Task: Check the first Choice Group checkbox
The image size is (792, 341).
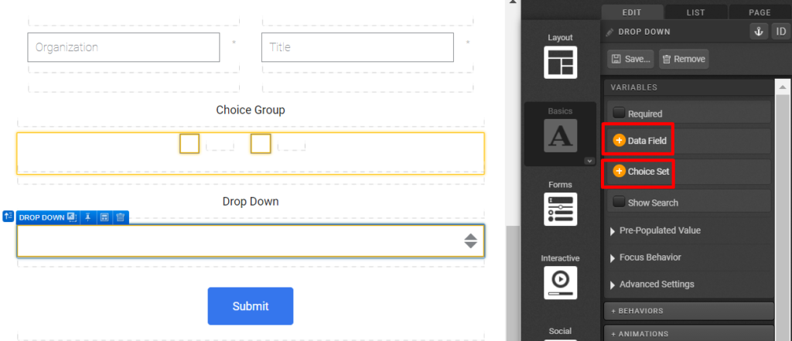Action: 189,143
